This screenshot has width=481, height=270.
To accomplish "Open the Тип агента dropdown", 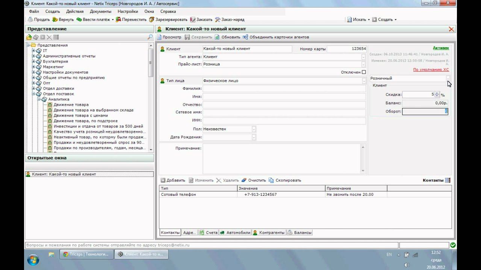I will coord(363,57).
